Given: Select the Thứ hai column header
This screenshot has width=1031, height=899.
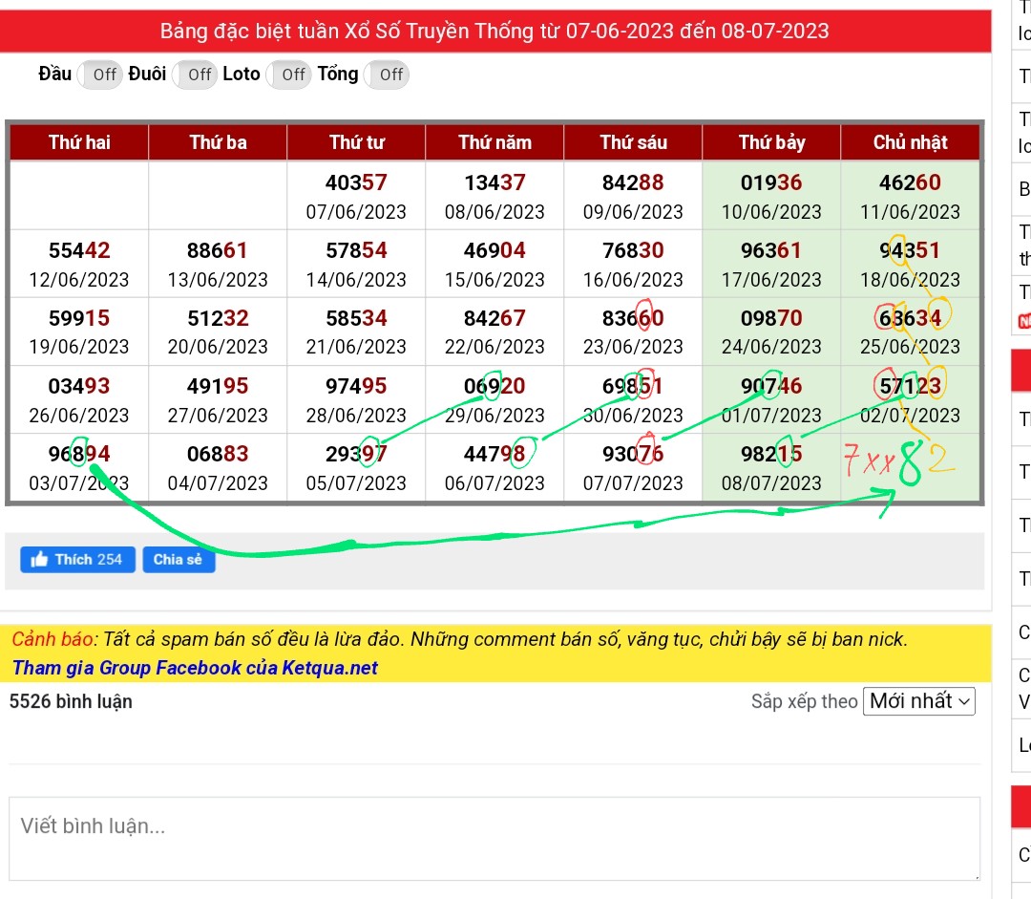Looking at the screenshot, I should 79,142.
